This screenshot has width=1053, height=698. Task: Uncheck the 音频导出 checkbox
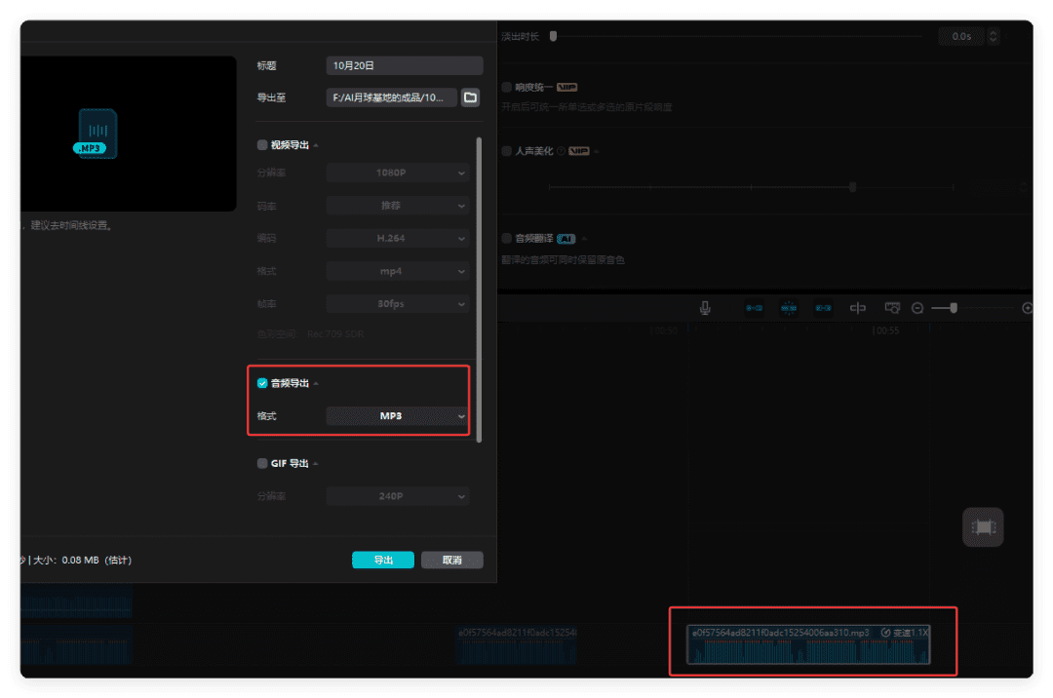(x=262, y=383)
